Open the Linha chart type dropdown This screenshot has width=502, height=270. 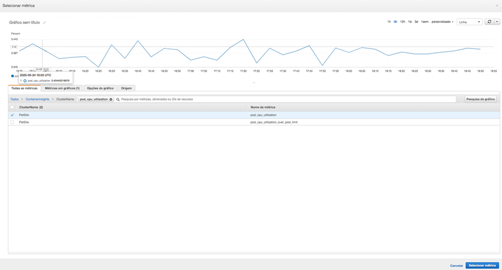point(469,22)
